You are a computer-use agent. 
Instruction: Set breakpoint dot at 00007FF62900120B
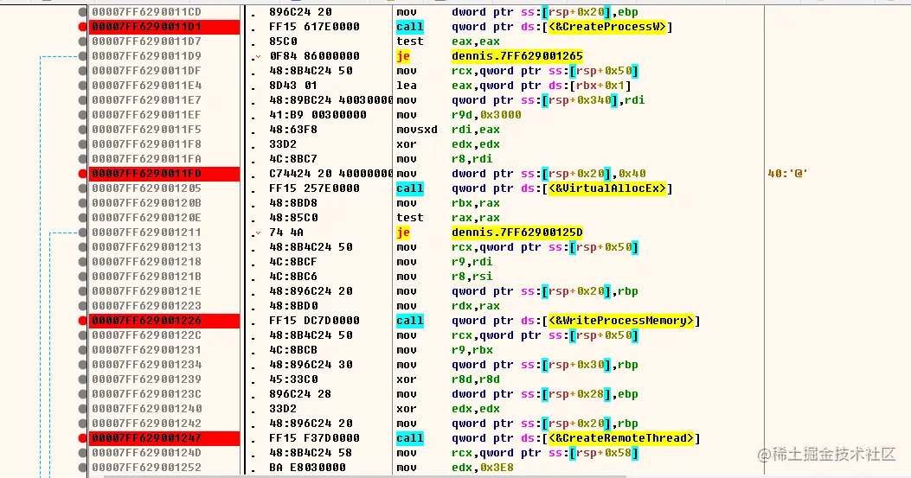coord(82,203)
